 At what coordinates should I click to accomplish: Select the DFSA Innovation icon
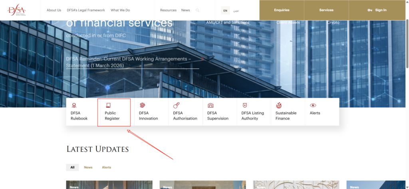[x=142, y=105]
